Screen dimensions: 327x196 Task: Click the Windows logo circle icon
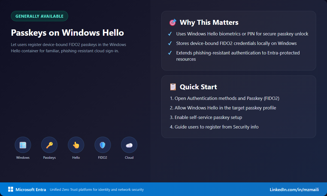[23, 145]
